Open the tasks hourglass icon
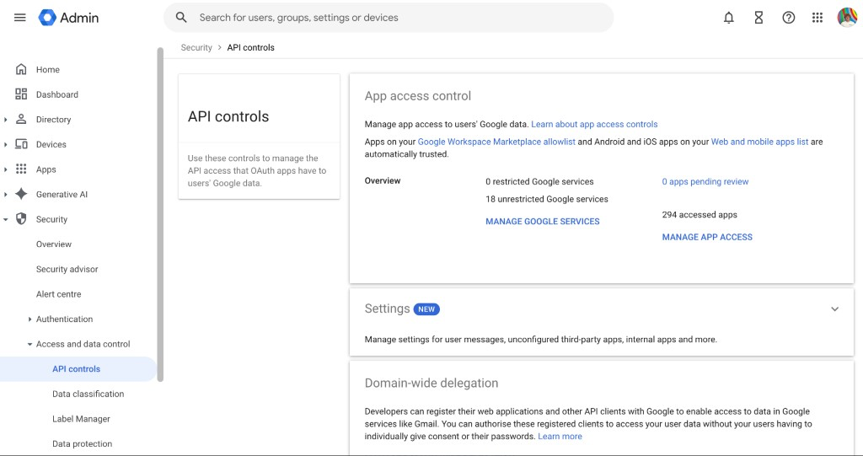863x456 pixels. 758,18
